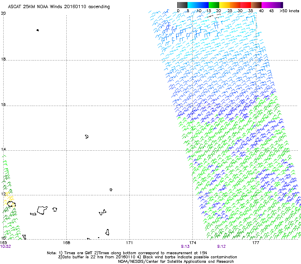Click the red 30-35 knots legend segment
This screenshot has width=301, height=264.
[x=246, y=5]
